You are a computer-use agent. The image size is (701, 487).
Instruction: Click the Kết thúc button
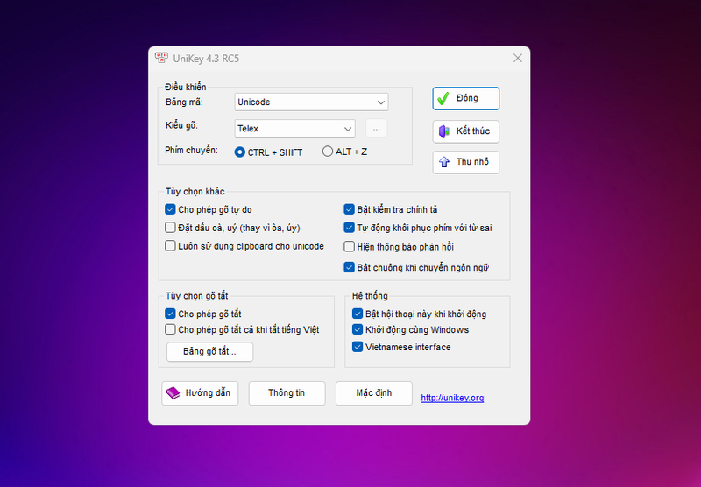[x=466, y=131]
